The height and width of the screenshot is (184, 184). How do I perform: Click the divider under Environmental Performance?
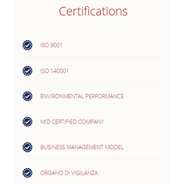point(93,109)
